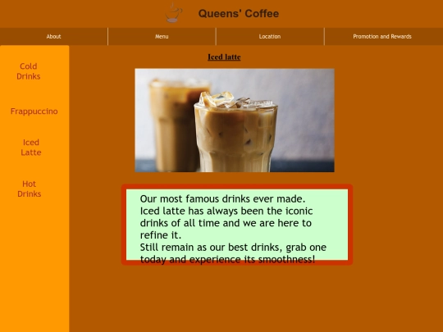Viewport: 443px width, 332px height.
Task: Select Frappuccino in the sidebar
Action: [34, 111]
